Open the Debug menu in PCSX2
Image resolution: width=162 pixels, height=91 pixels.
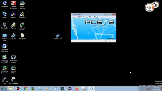[96, 17]
